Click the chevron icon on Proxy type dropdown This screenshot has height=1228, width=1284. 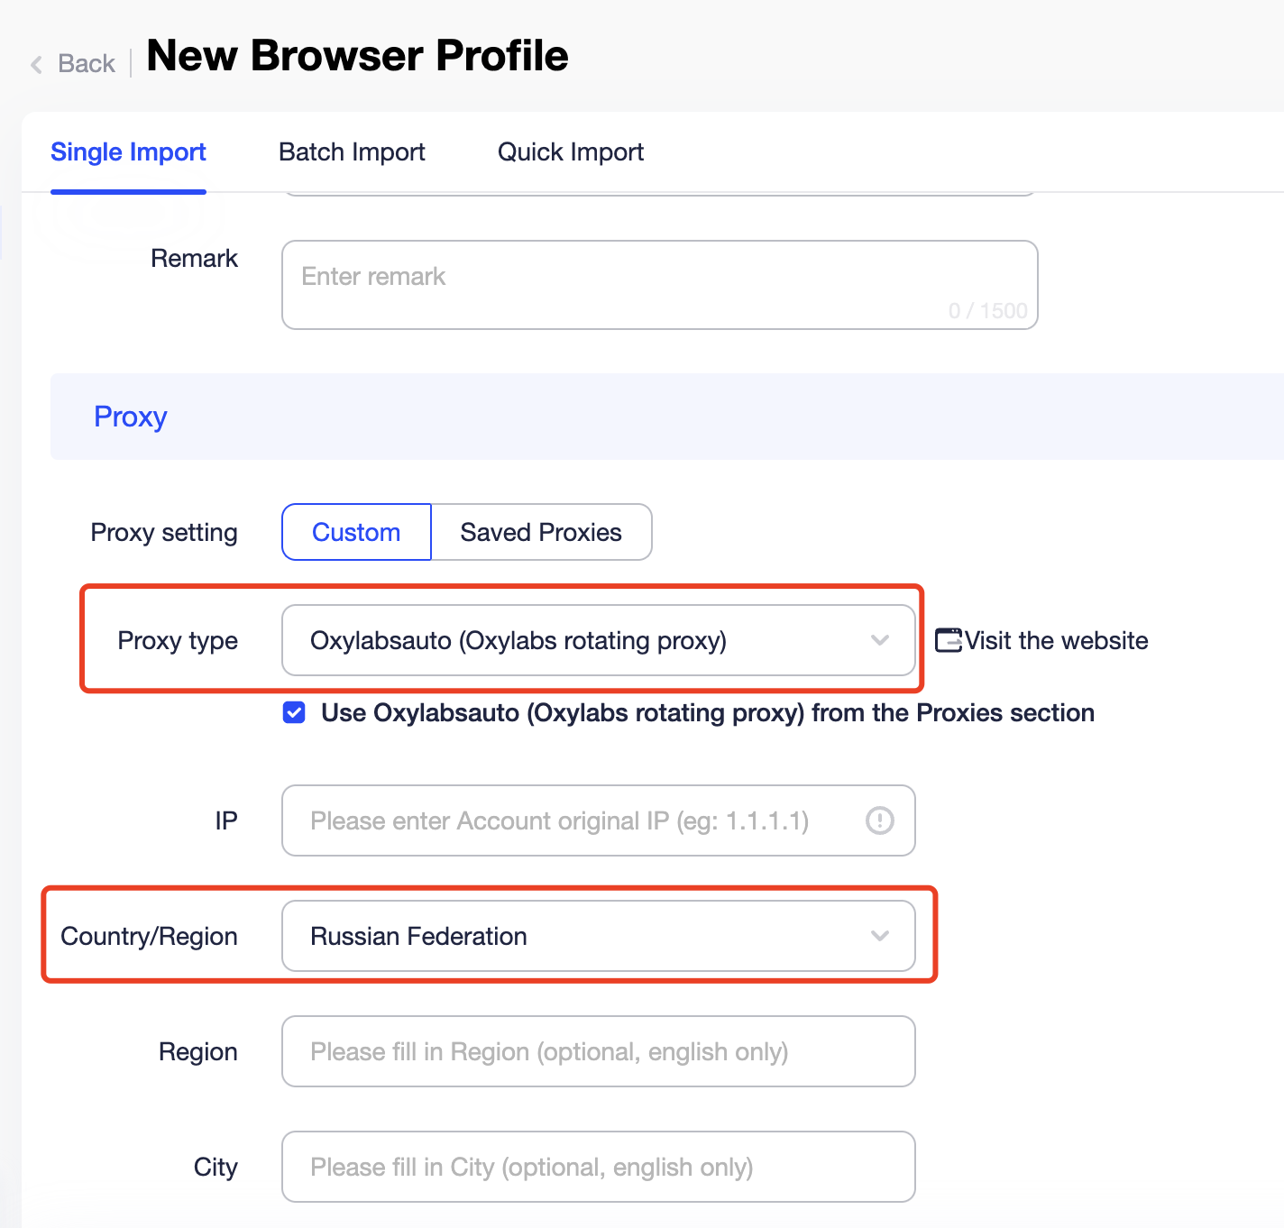(x=880, y=641)
